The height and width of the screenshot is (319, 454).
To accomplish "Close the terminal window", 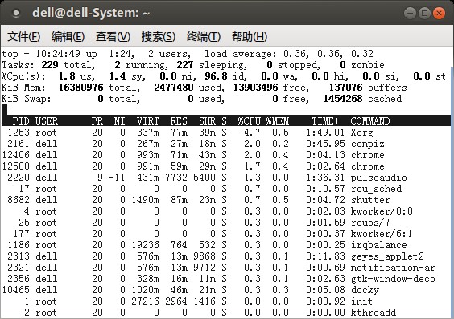I will tap(440, 13).
